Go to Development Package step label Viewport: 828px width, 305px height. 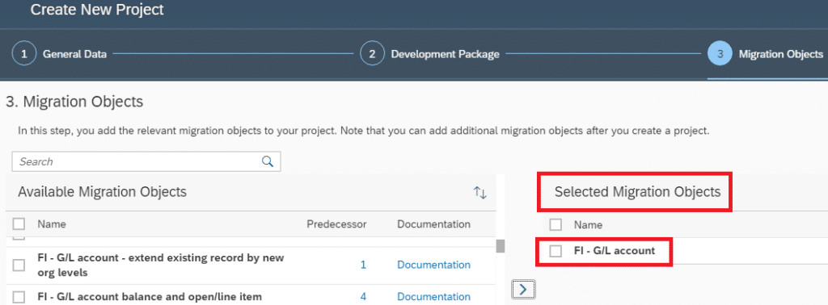[x=446, y=54]
